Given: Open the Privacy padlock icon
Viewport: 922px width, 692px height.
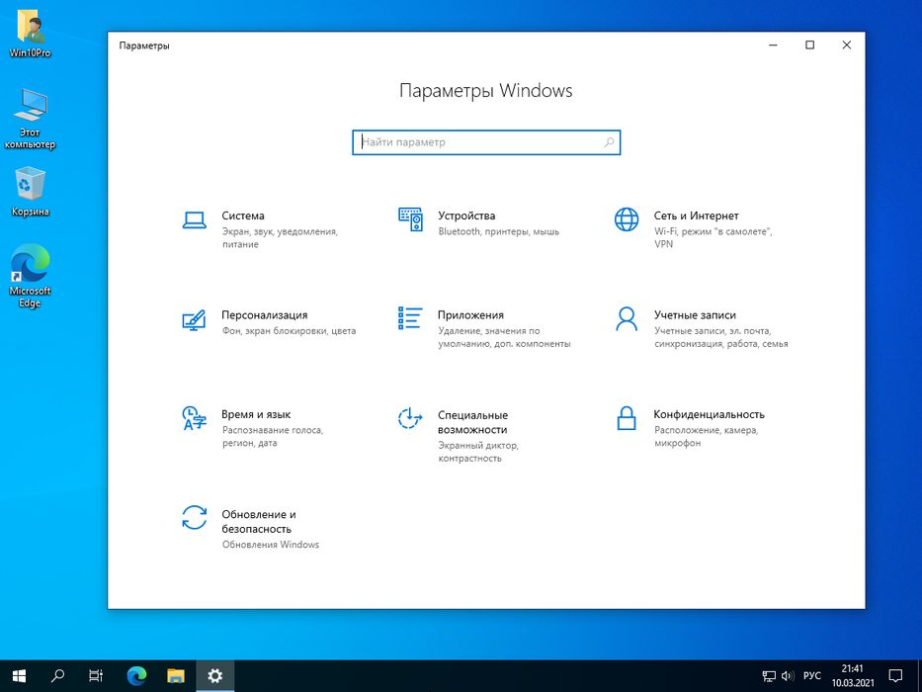Looking at the screenshot, I should [627, 418].
